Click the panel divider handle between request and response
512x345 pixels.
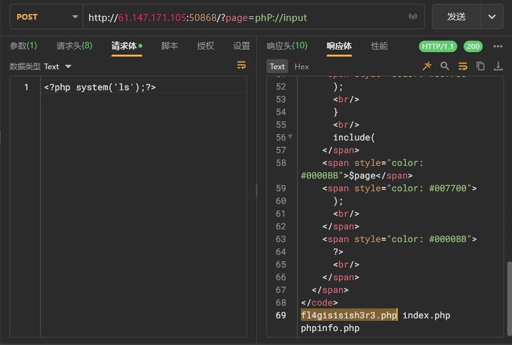(257, 190)
